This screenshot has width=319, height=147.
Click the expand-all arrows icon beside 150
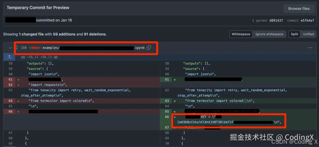(17, 48)
